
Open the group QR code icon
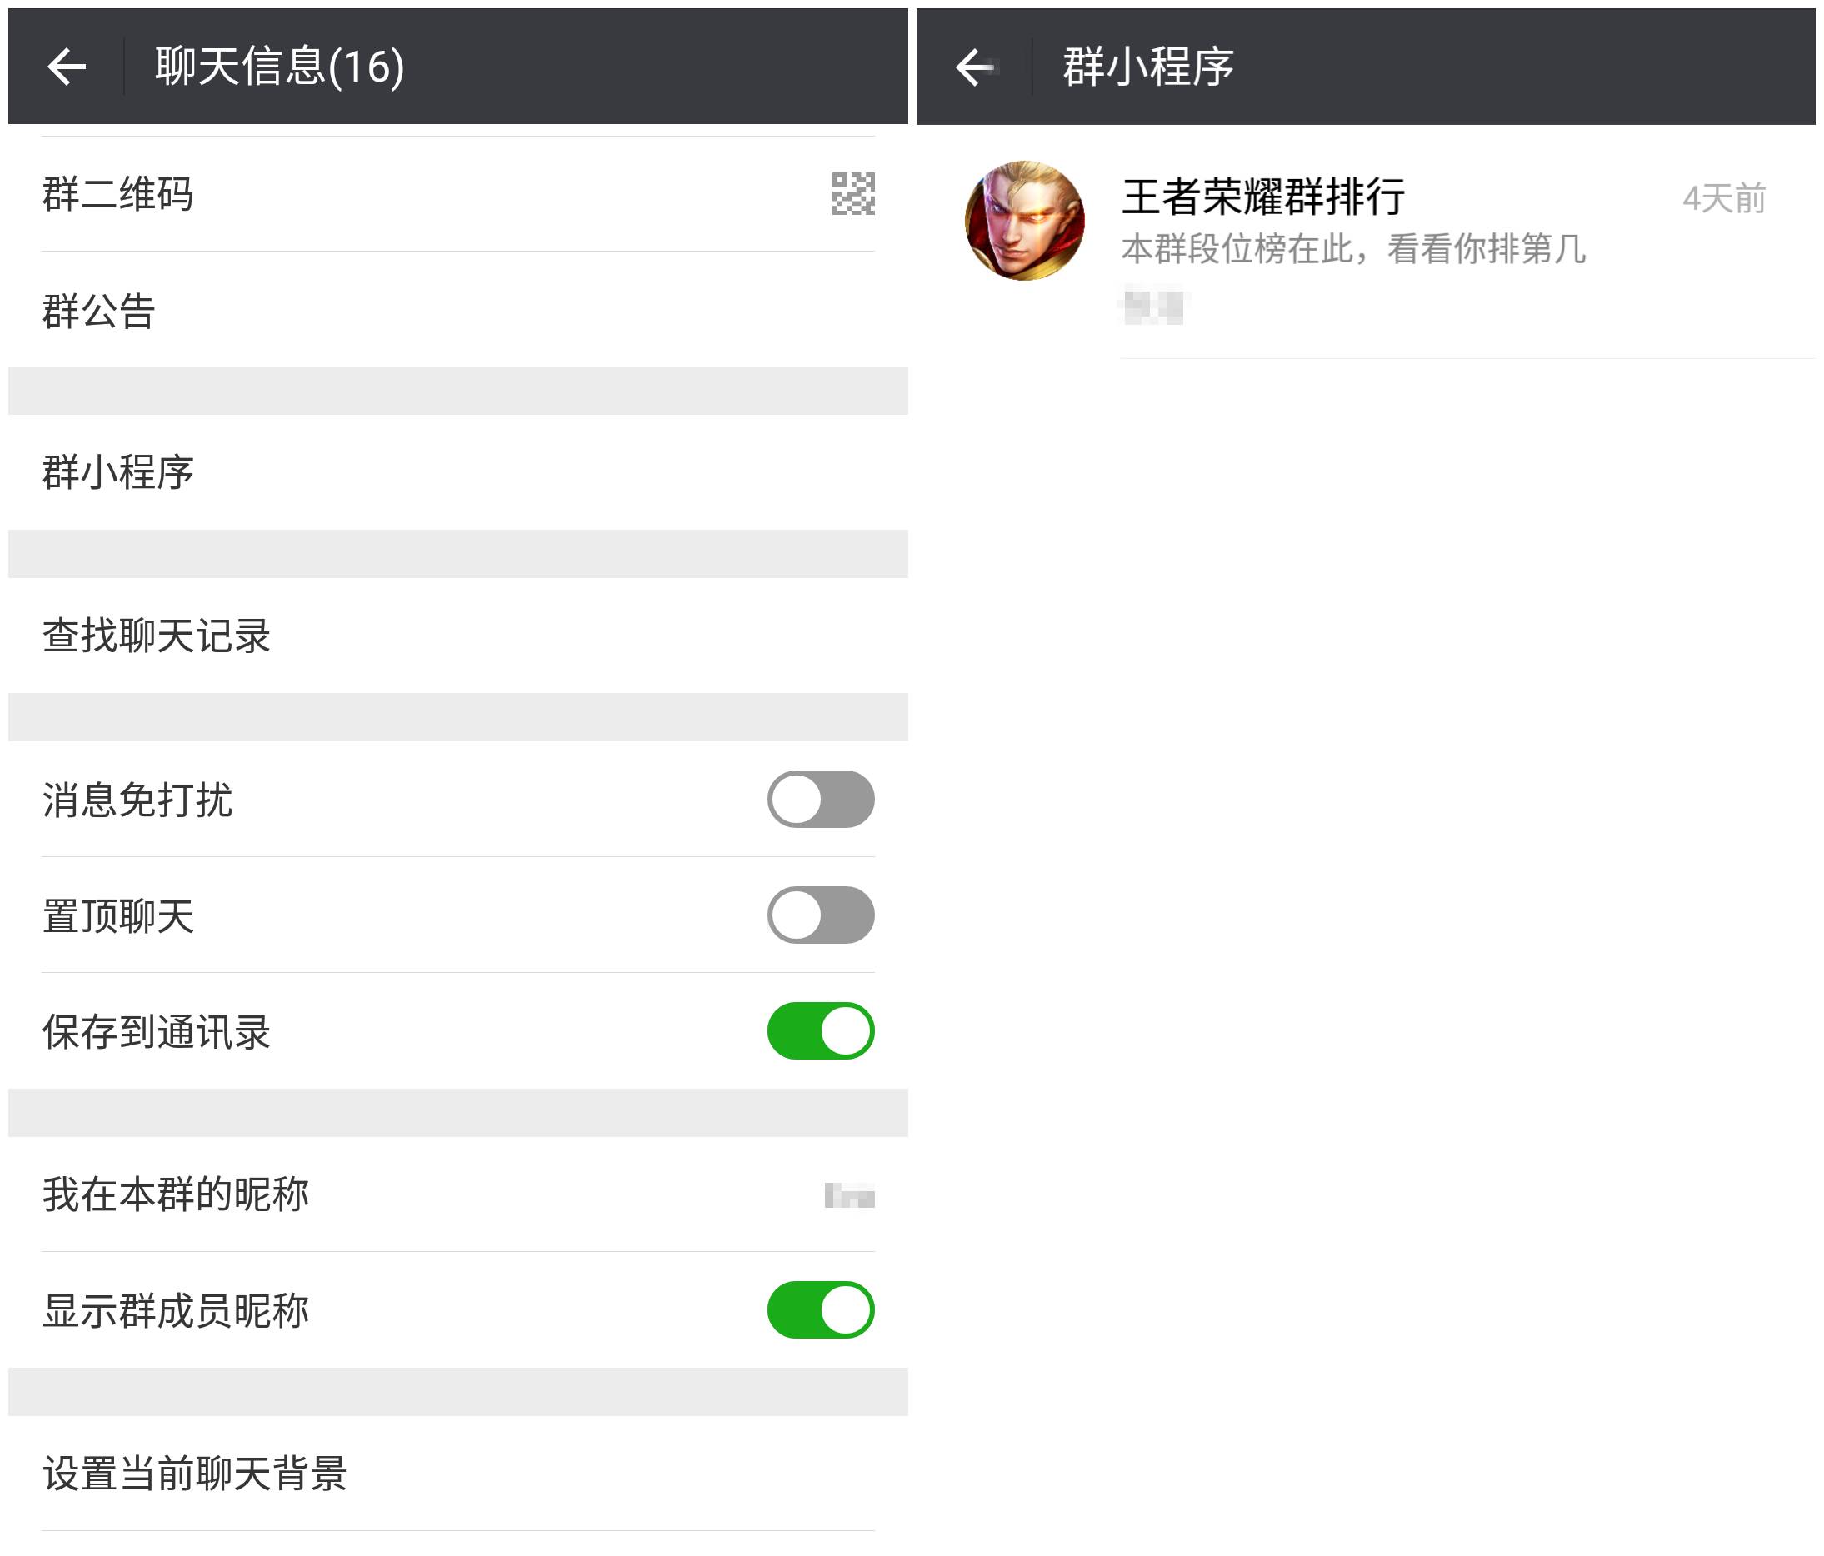tap(852, 193)
